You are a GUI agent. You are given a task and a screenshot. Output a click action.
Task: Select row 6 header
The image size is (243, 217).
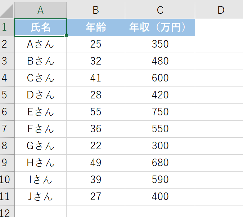tap(7, 112)
